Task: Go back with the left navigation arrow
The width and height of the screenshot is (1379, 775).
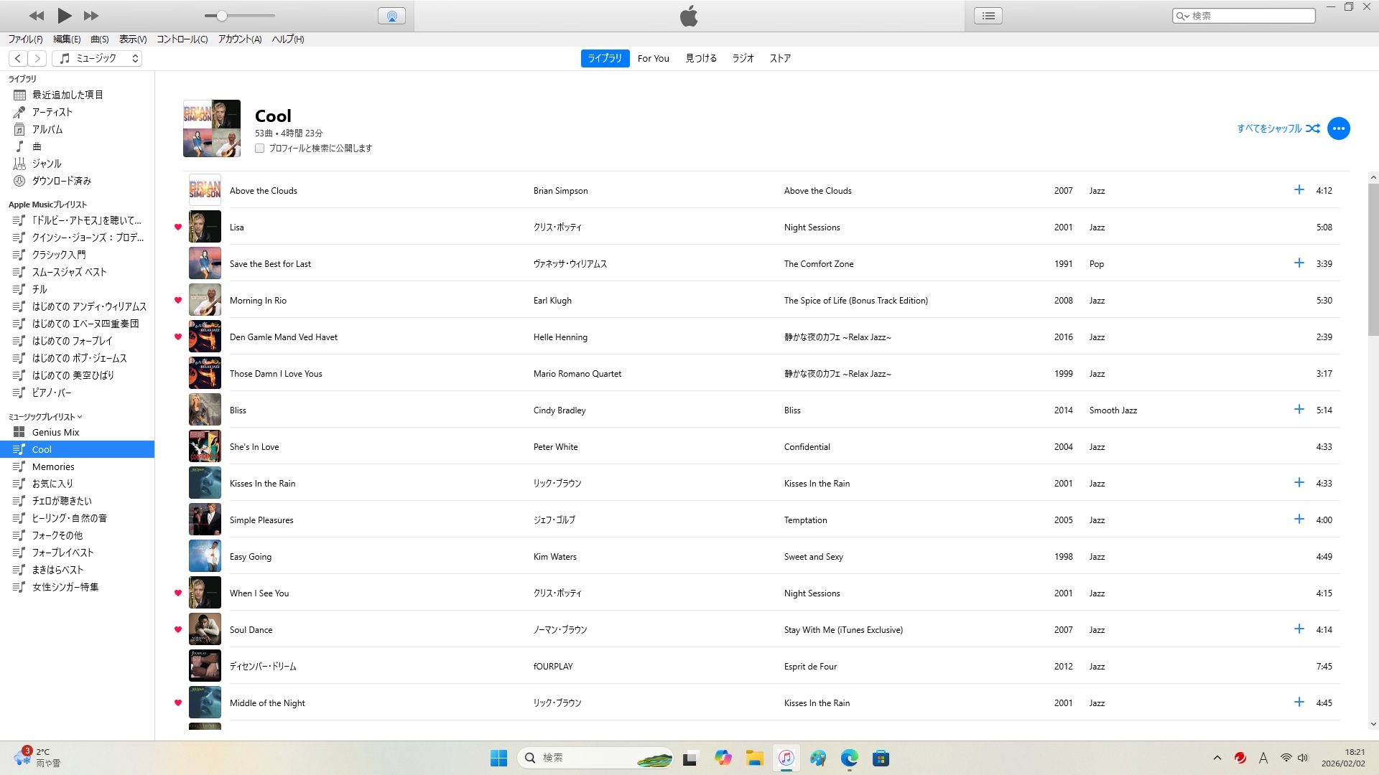Action: coord(18,58)
